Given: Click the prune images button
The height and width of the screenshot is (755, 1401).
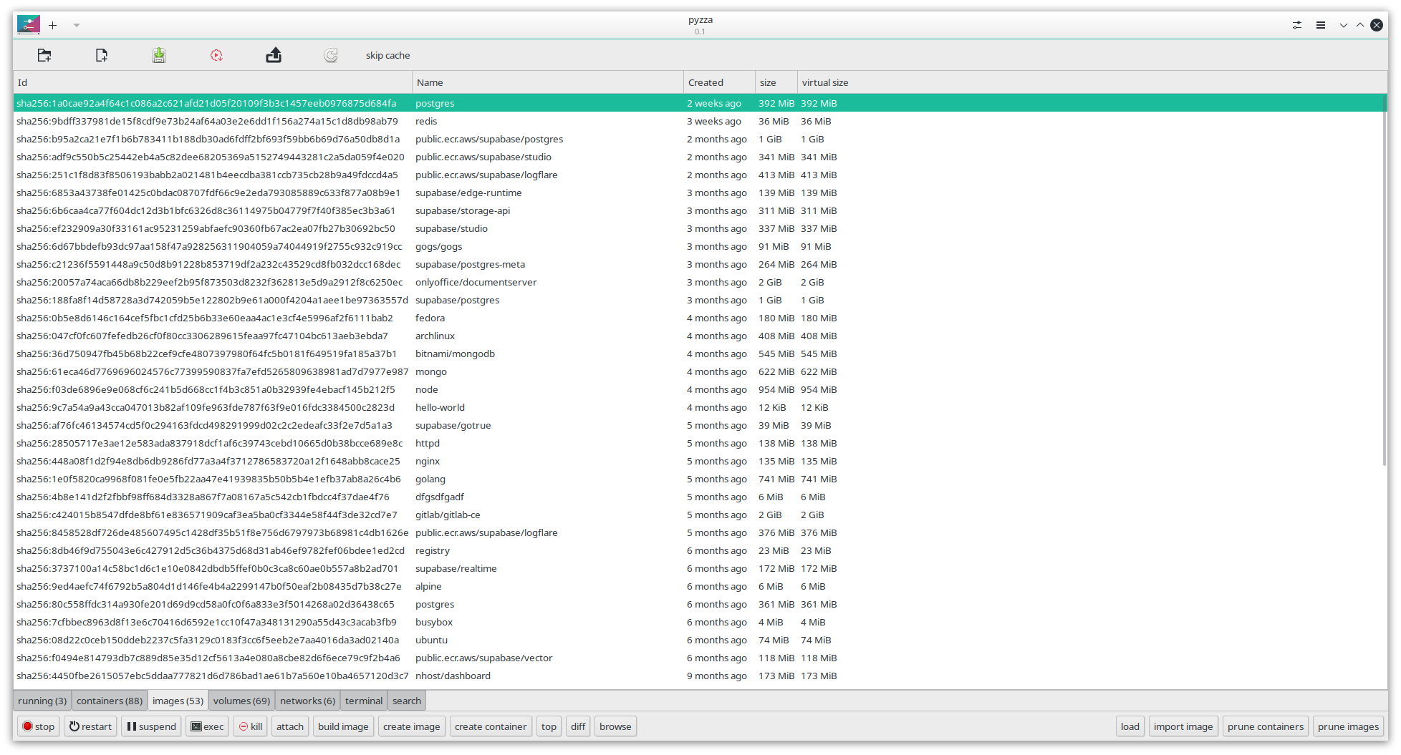Looking at the screenshot, I should pos(1348,726).
